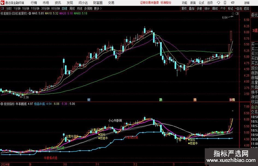Click the 跌 event marker
The image size is (258, 166).
[x=161, y=99]
